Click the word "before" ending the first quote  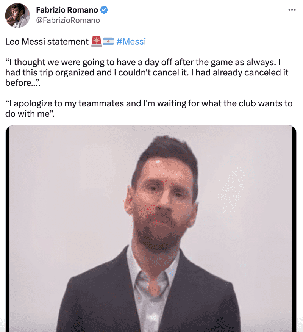point(18,82)
